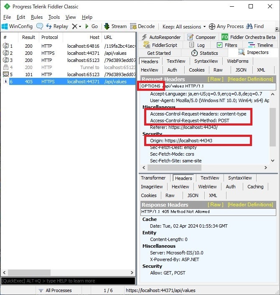Viewport: 280px width, 295px height.
Task: Click session list scroll-left arrow
Action: click(4, 272)
